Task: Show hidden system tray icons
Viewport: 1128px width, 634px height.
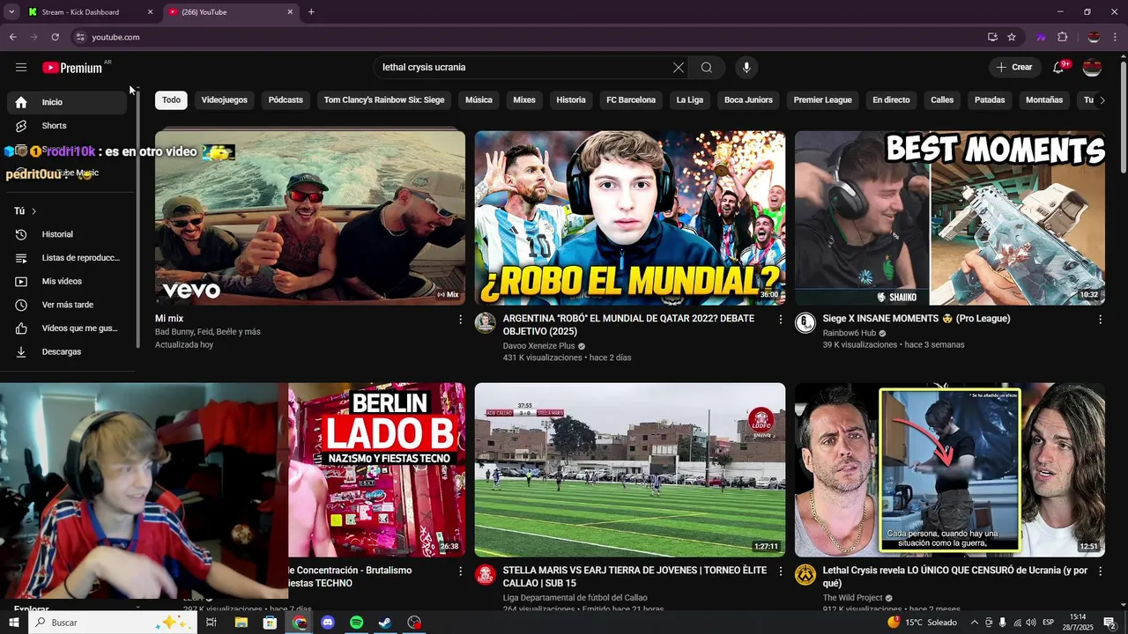Action: (x=974, y=623)
